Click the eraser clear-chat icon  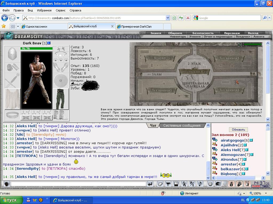tap(160, 184)
